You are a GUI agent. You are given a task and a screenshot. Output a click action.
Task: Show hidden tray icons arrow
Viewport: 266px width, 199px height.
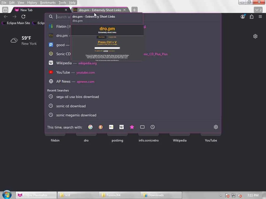coord(221,195)
